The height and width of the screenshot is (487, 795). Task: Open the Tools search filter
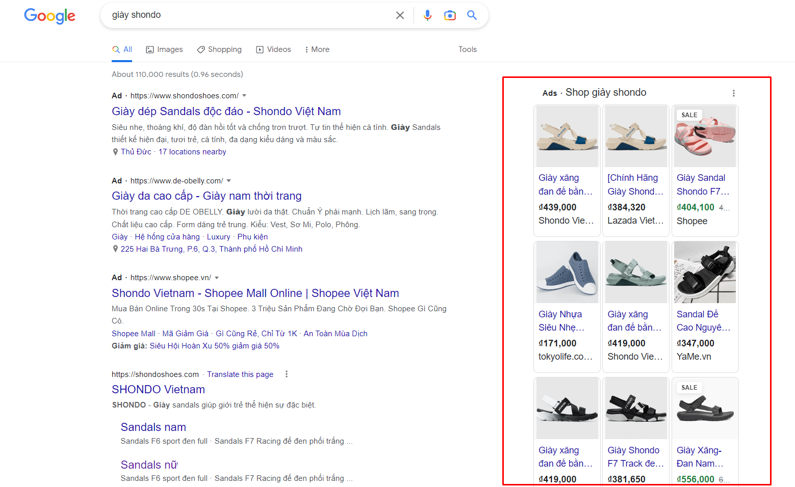tap(468, 49)
